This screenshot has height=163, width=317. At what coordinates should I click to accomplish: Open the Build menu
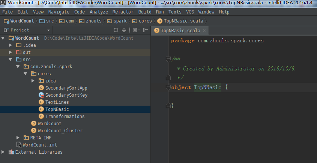pos(145,12)
